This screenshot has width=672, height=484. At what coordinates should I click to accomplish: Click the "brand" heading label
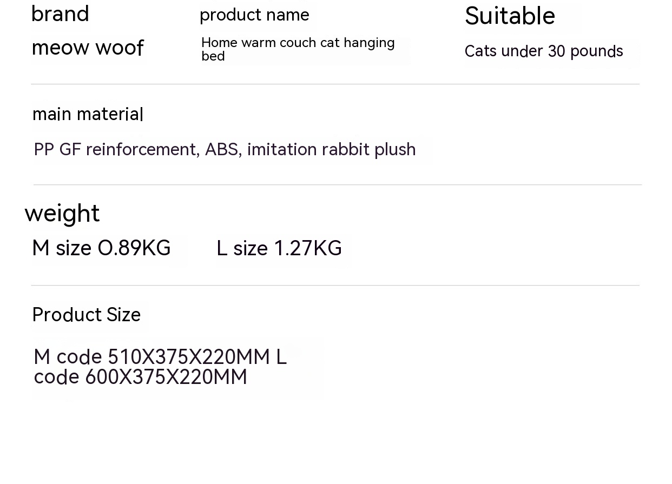(60, 14)
